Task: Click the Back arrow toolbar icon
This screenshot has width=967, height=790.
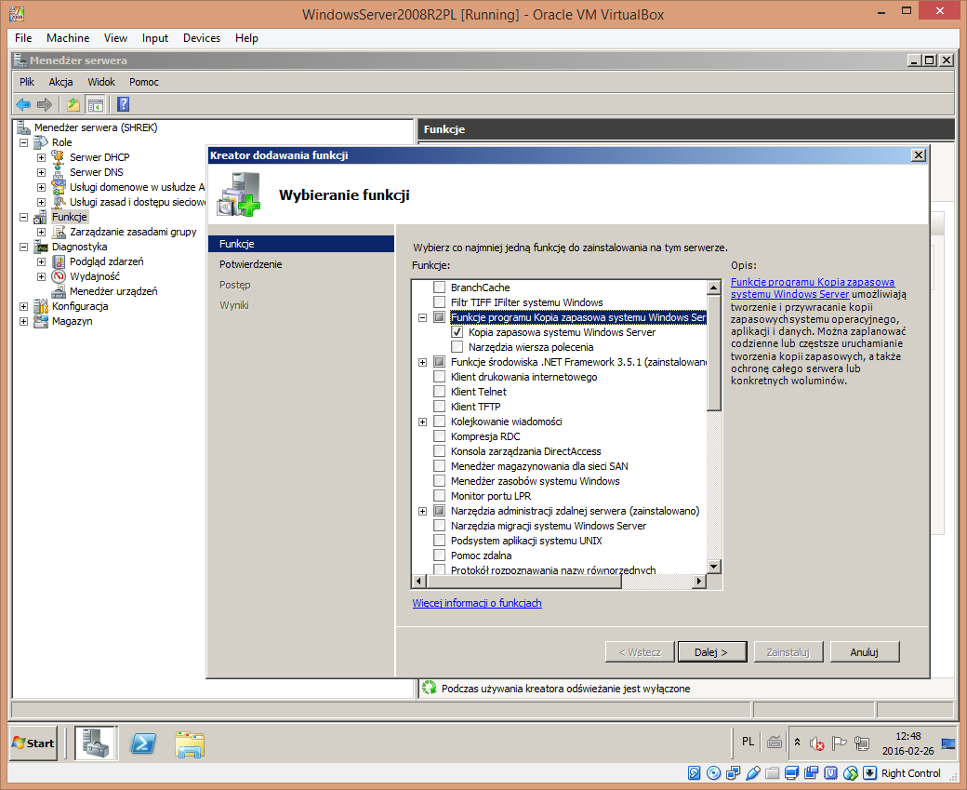Action: [x=23, y=104]
